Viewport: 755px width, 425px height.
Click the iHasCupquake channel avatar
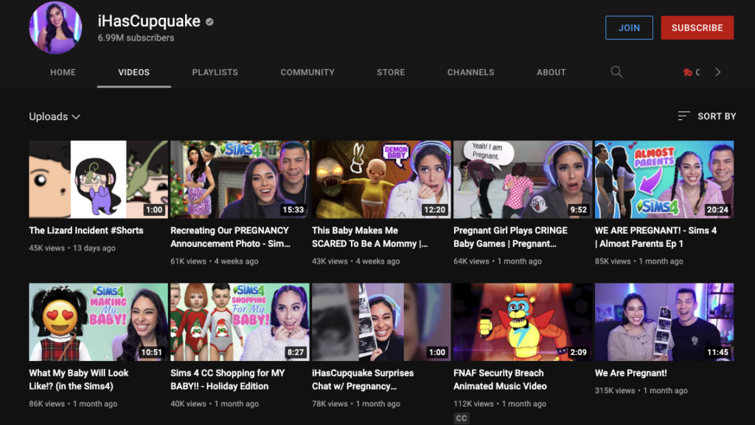55,27
